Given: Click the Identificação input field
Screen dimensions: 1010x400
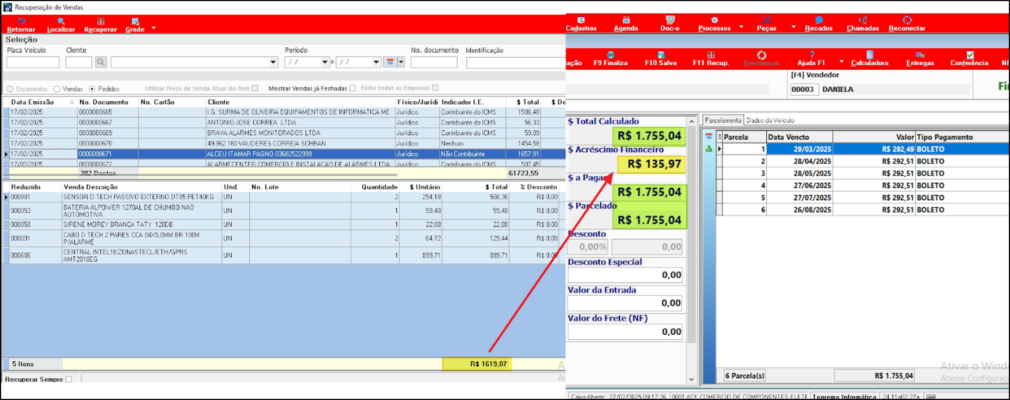Looking at the screenshot, I should 516,62.
